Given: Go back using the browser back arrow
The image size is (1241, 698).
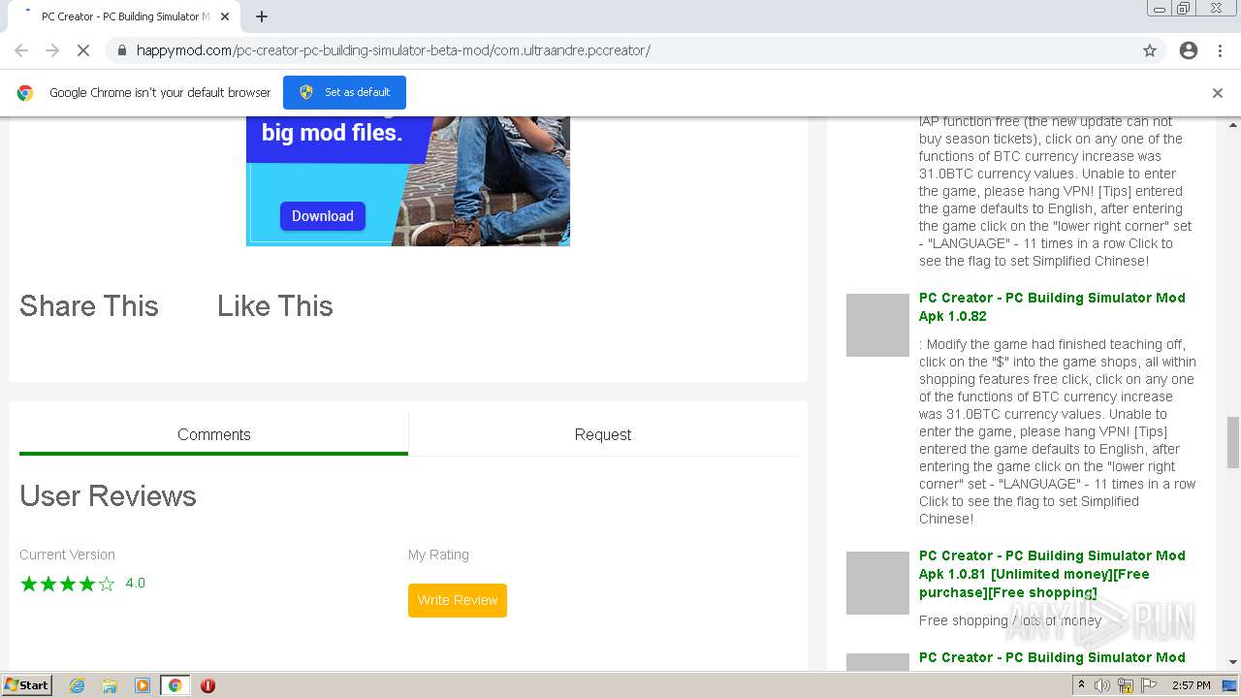Looking at the screenshot, I should 21,50.
